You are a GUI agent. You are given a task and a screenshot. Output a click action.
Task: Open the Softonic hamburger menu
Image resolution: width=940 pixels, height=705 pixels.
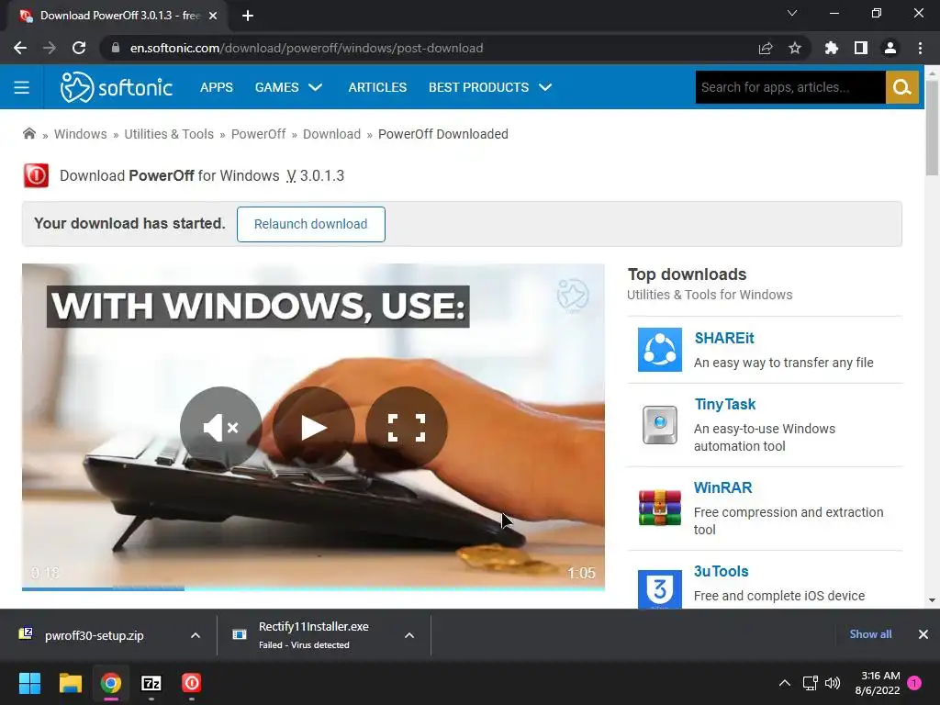tap(22, 87)
